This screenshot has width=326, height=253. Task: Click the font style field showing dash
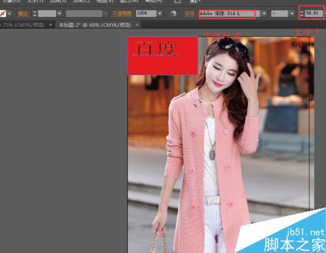tap(280, 14)
